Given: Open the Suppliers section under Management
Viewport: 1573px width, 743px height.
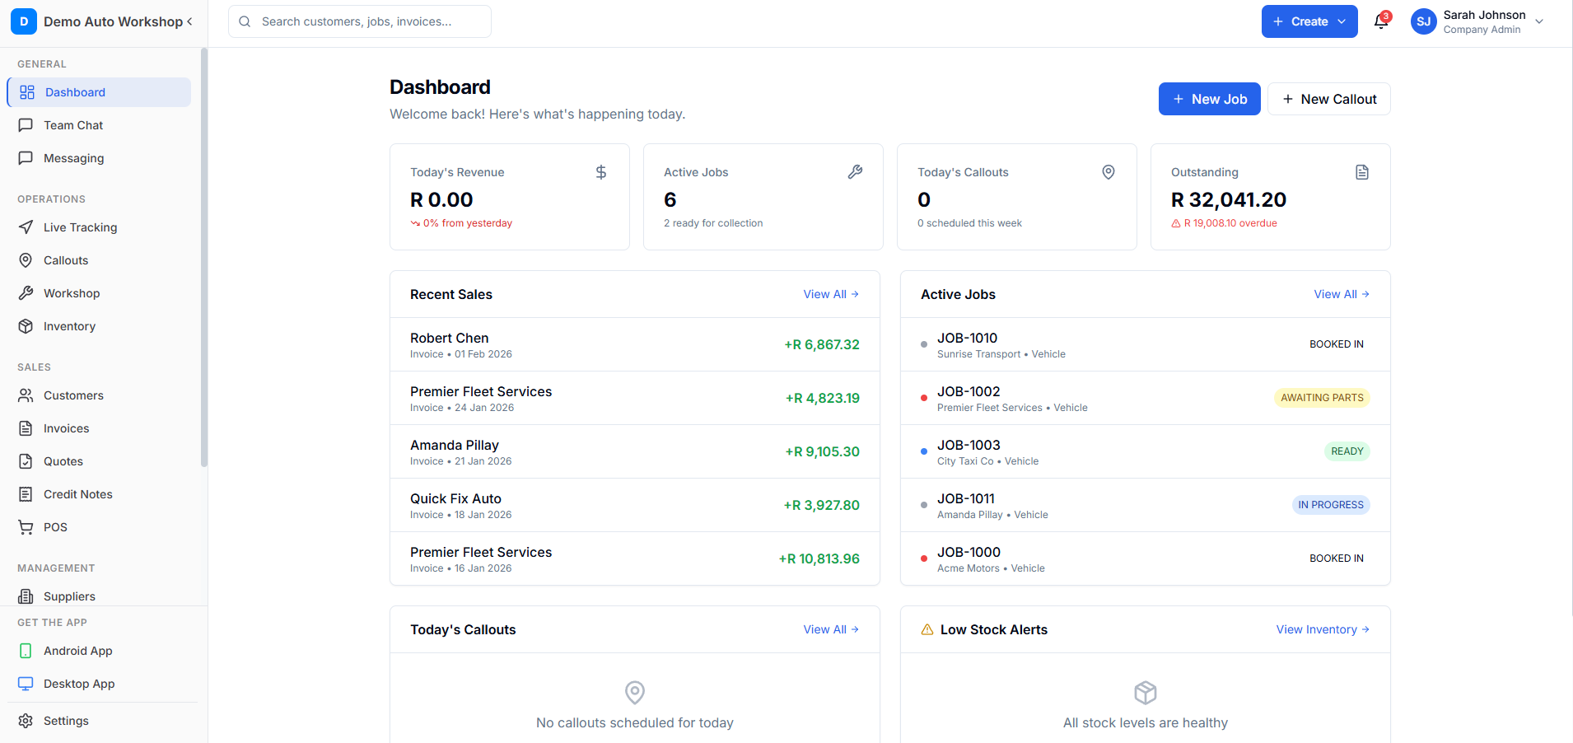Looking at the screenshot, I should coord(69,596).
